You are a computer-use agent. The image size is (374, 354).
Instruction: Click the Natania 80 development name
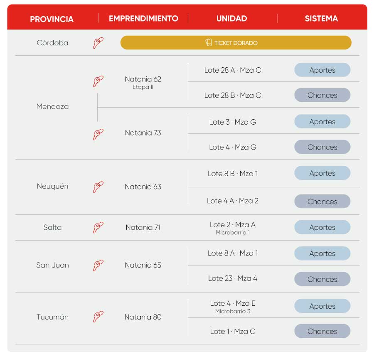143,317
